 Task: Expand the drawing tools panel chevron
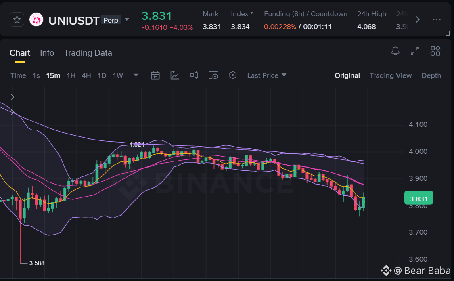pyautogui.click(x=12, y=97)
